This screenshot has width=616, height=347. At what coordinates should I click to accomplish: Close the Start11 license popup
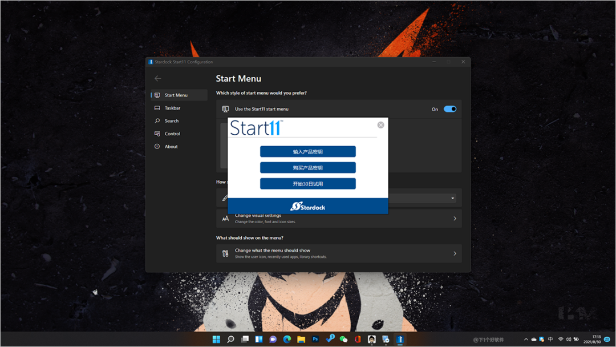pos(380,125)
